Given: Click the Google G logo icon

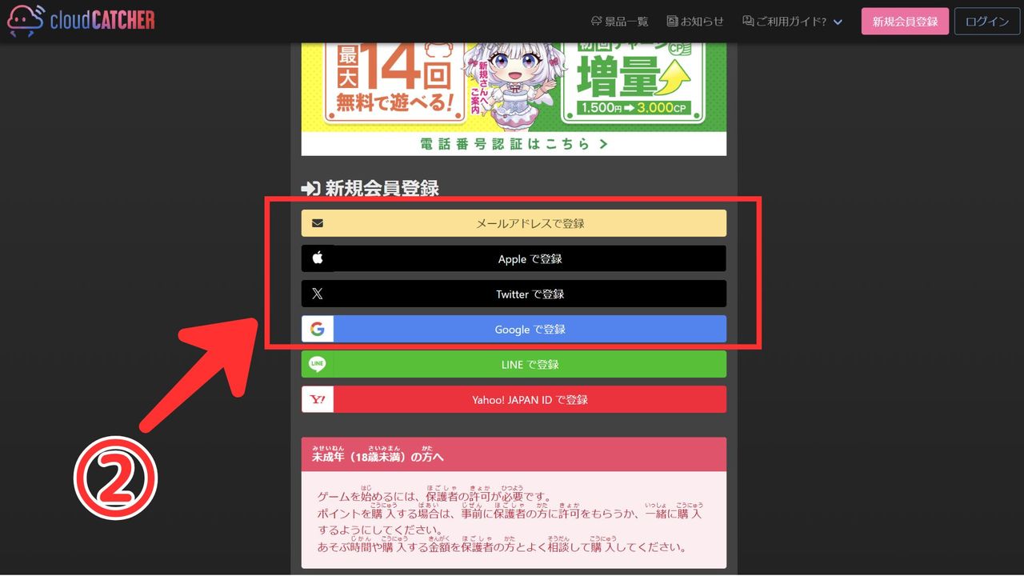Looking at the screenshot, I should point(318,329).
